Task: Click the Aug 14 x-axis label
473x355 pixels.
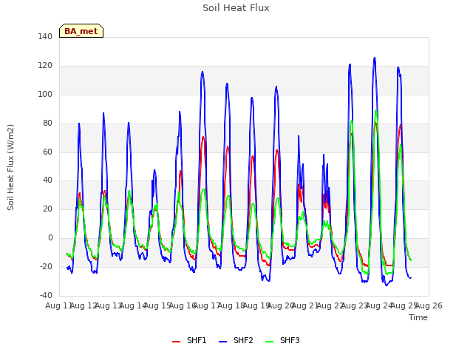Action: pos(133,305)
